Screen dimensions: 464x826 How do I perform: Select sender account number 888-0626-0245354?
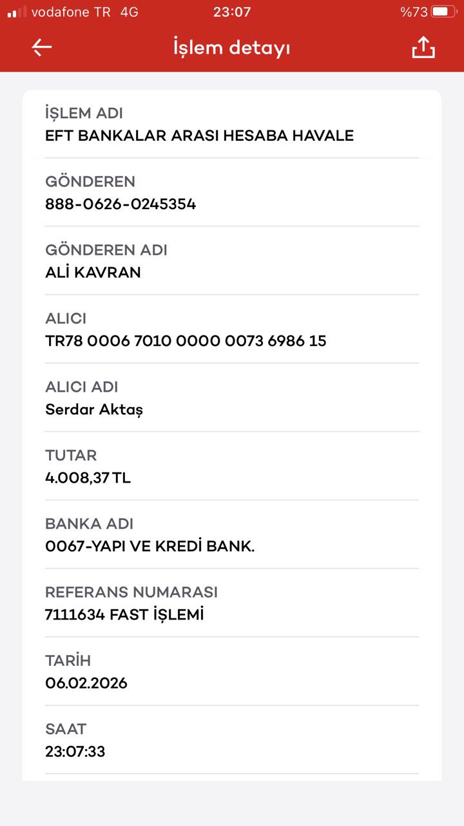point(121,205)
